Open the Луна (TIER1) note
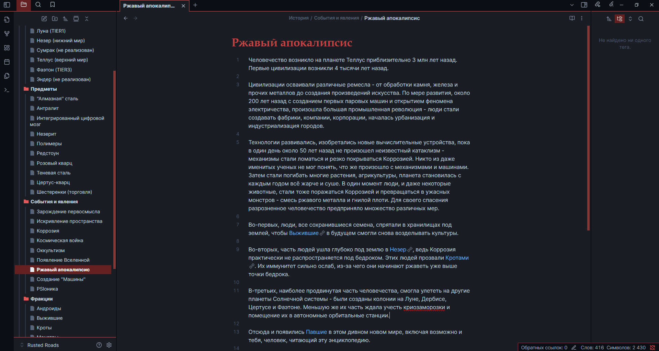The height and width of the screenshot is (351, 659). click(51, 31)
